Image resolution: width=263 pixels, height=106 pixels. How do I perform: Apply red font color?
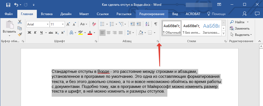90,33
